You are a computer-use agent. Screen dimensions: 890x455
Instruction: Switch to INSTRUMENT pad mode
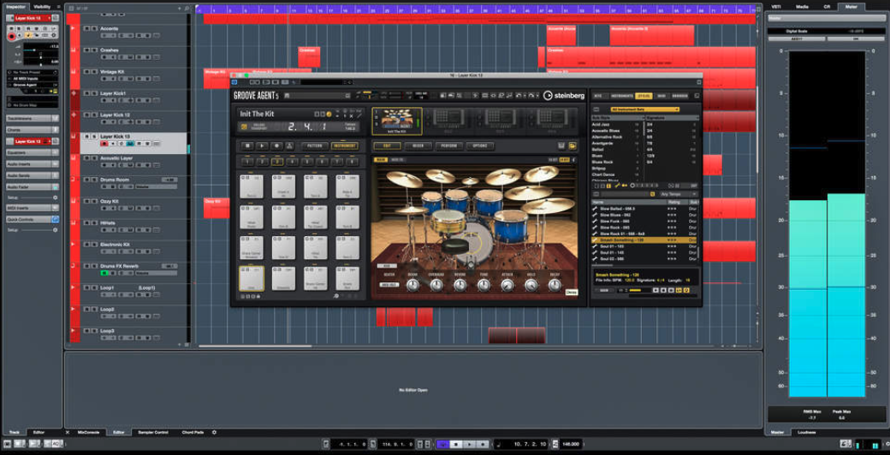[x=345, y=145]
